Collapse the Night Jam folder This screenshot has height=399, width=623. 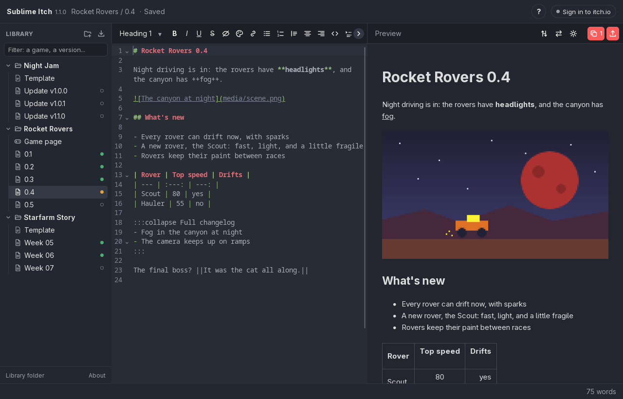(8, 66)
